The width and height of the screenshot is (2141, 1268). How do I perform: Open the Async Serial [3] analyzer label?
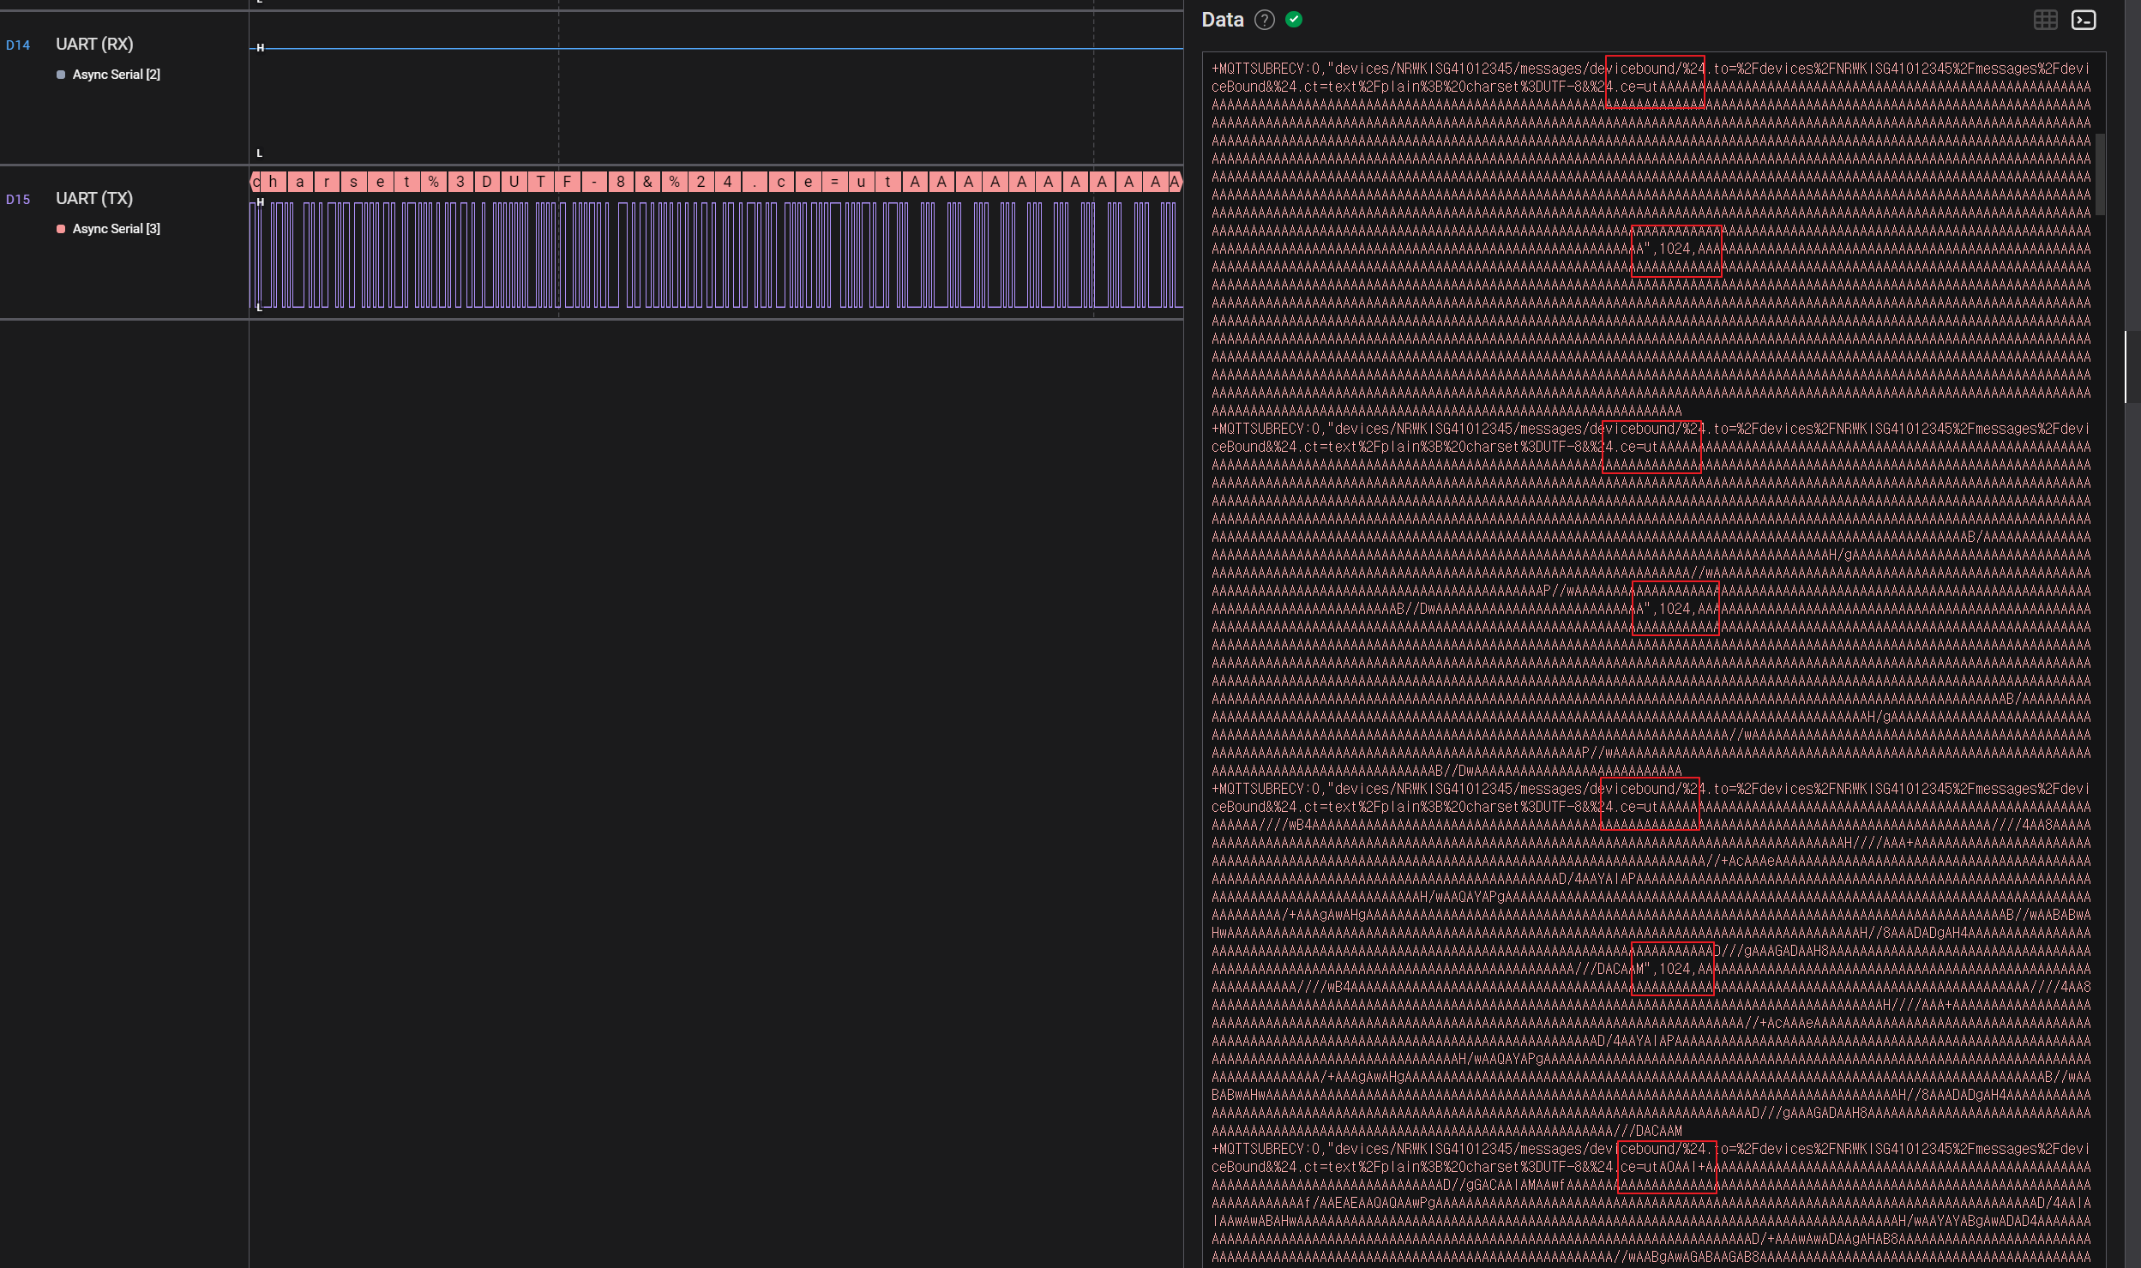click(117, 229)
